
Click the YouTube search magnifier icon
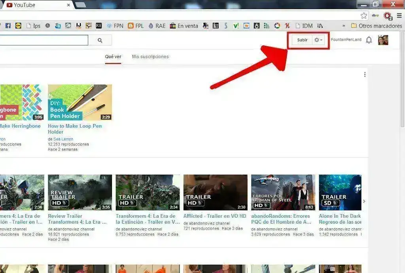pyautogui.click(x=100, y=40)
